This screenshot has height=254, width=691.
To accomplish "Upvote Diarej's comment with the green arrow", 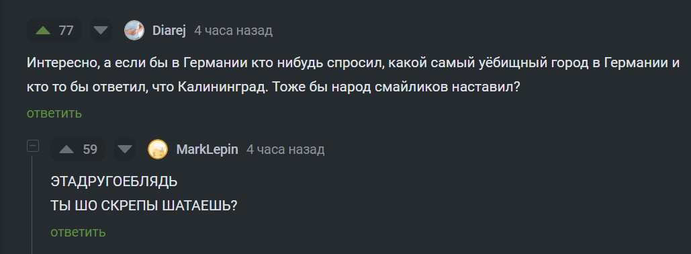I will [x=43, y=30].
